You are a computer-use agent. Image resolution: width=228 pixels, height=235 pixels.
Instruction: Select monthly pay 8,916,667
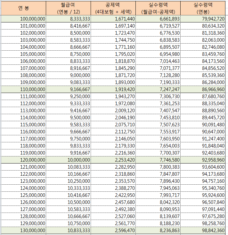68,68
